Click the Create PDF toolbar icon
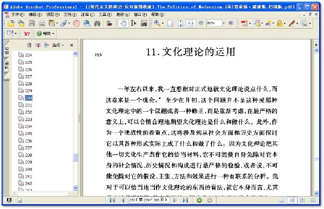 244,23
